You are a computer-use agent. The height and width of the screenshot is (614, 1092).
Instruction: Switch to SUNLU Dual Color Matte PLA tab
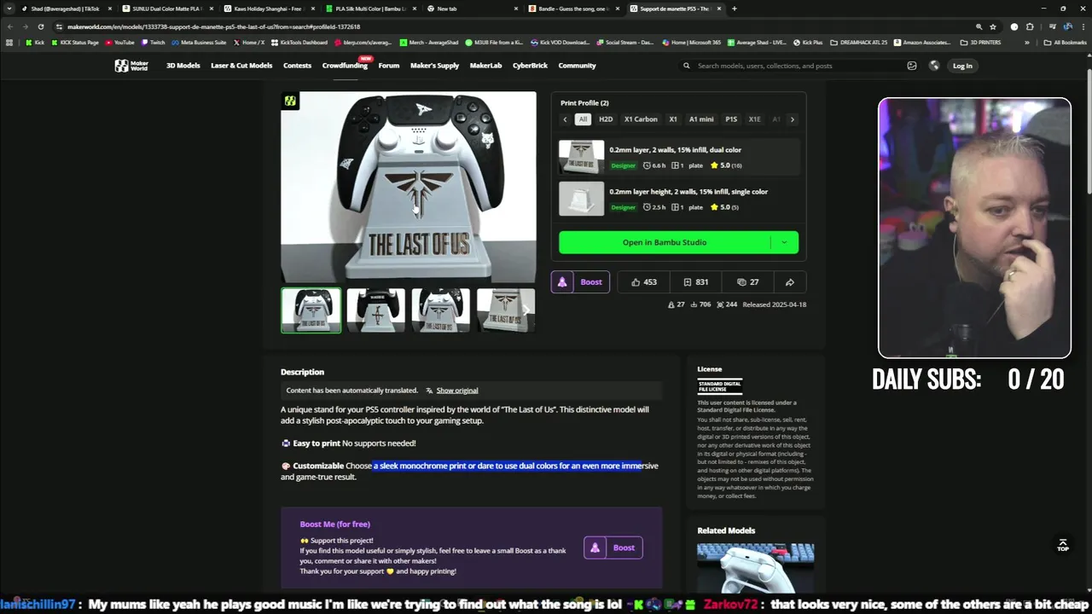coord(167,9)
